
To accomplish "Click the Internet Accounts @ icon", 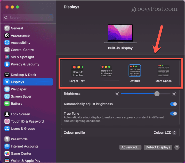I will coord(7,146).
